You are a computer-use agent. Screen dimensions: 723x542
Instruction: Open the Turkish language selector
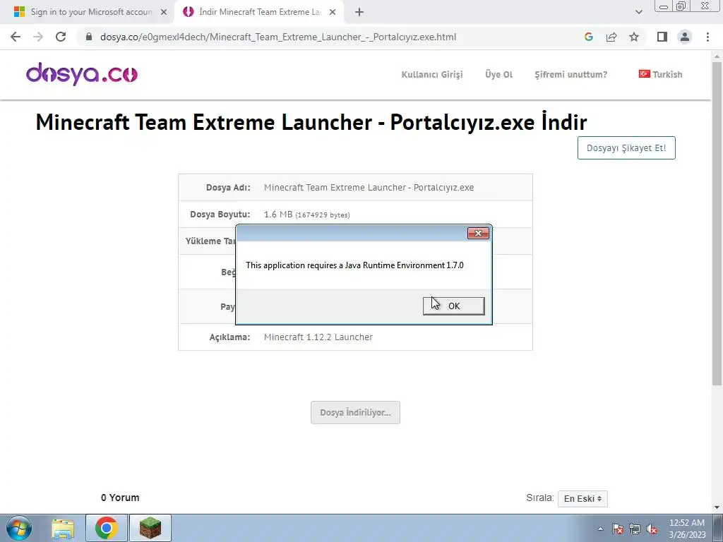click(x=660, y=74)
